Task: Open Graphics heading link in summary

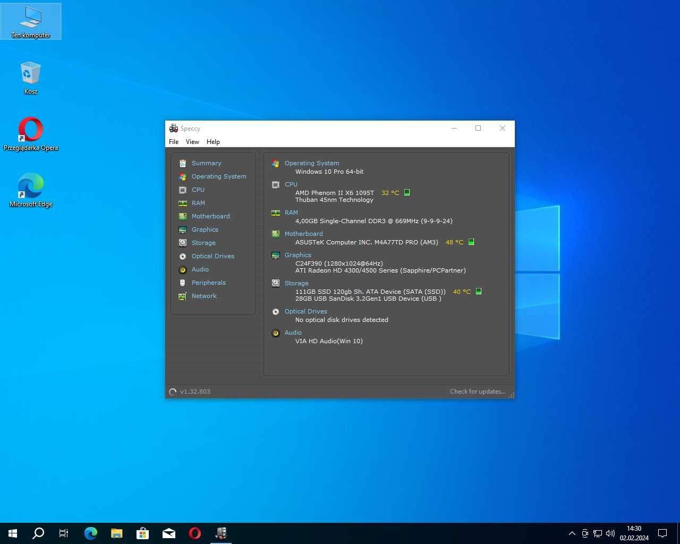Action: pos(297,255)
